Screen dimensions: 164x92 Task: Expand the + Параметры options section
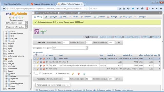pos(38,53)
